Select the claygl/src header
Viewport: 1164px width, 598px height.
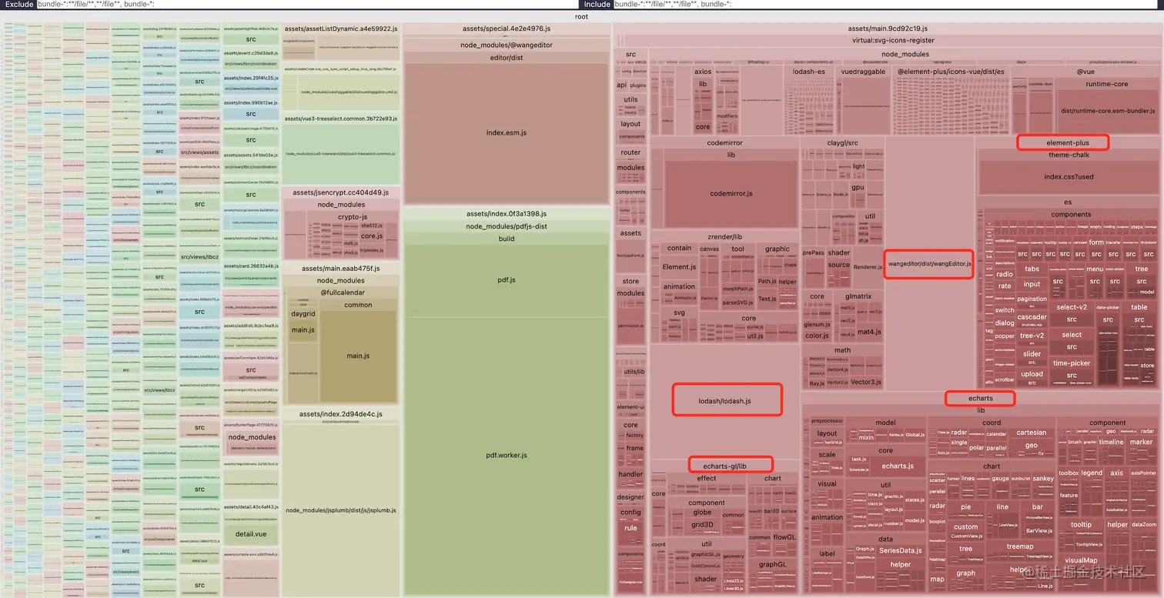pyautogui.click(x=842, y=143)
